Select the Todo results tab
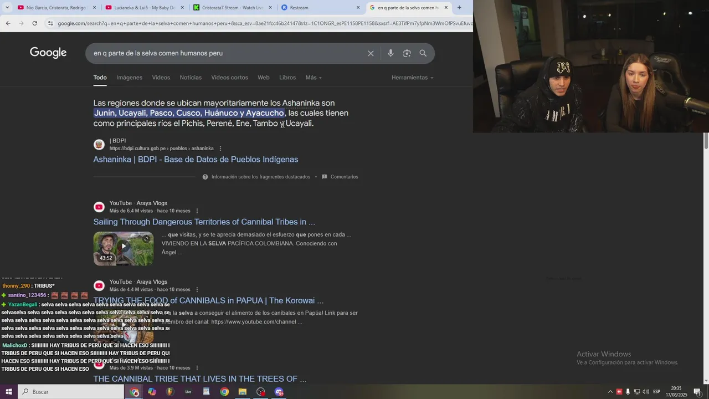Screen dimensions: 709x399 click(x=100, y=78)
